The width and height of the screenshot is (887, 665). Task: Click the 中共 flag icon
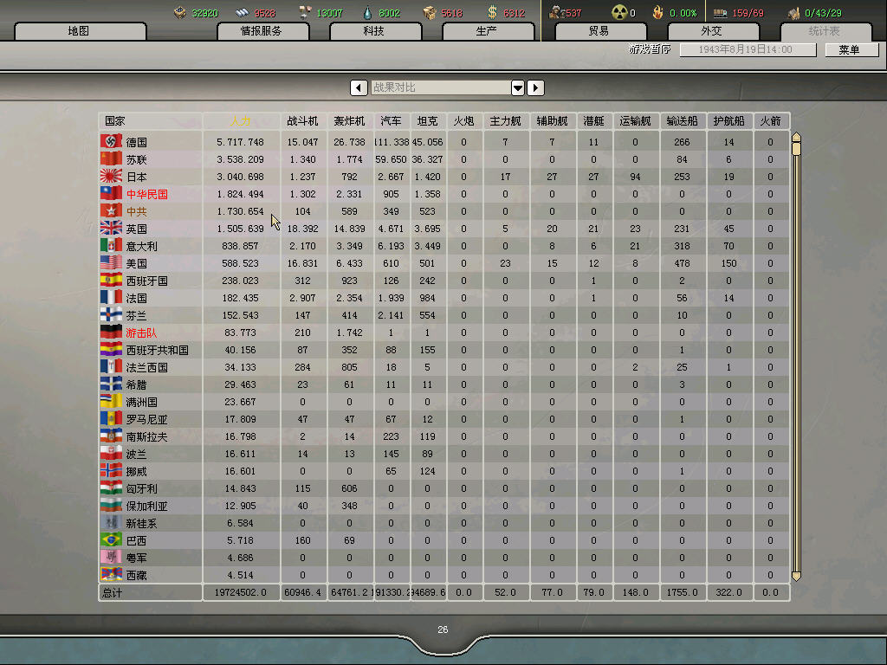[111, 211]
